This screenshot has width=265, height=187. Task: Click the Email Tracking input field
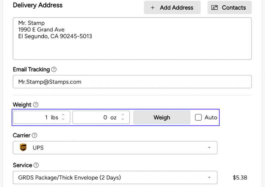pos(132,82)
